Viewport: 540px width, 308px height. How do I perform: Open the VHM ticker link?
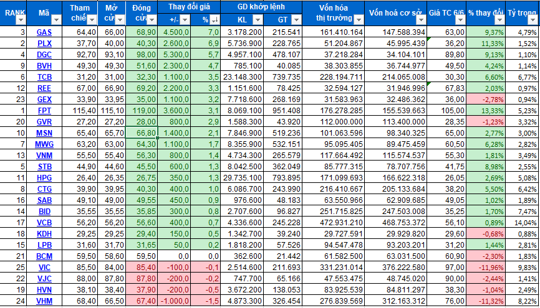tap(44, 301)
